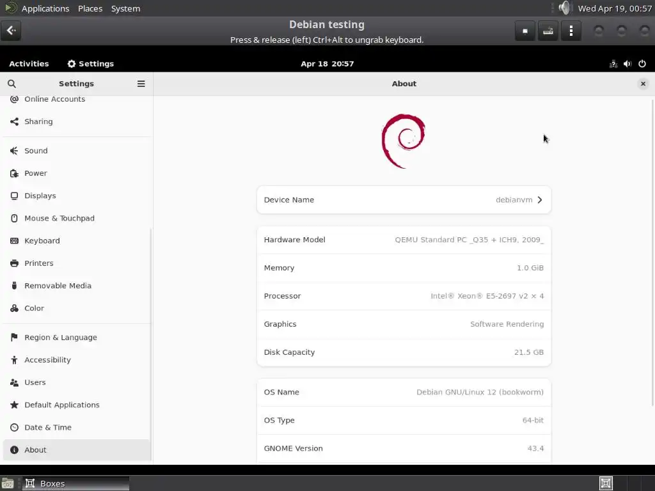Click the Accessibility icon in sidebar

point(14,360)
